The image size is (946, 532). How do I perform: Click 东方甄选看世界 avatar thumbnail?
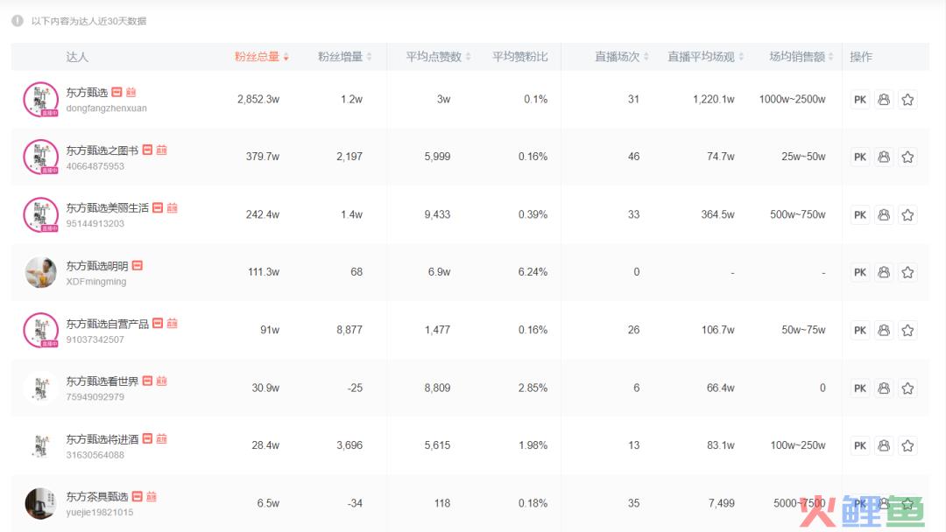tap(40, 388)
